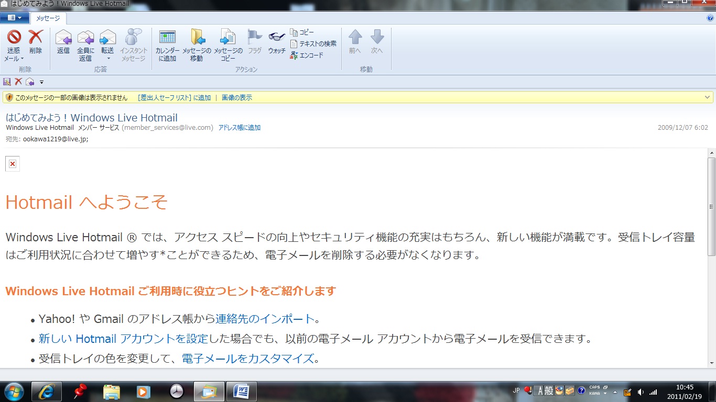The width and height of the screenshot is (716, 402).
Task: Click Move message (メッセージの移動)
Action: [197, 45]
